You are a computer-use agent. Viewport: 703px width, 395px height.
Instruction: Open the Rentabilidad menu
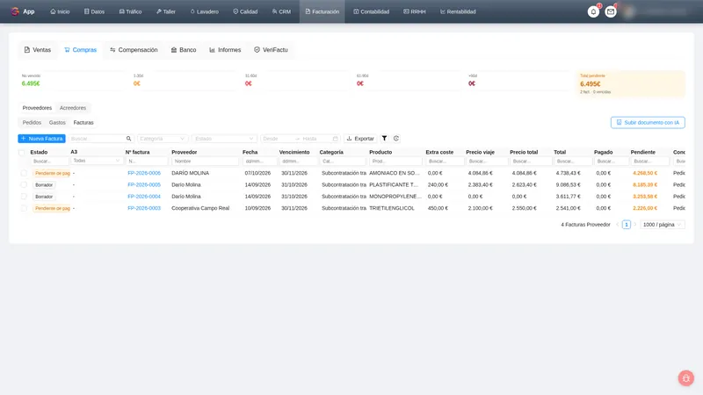point(458,11)
